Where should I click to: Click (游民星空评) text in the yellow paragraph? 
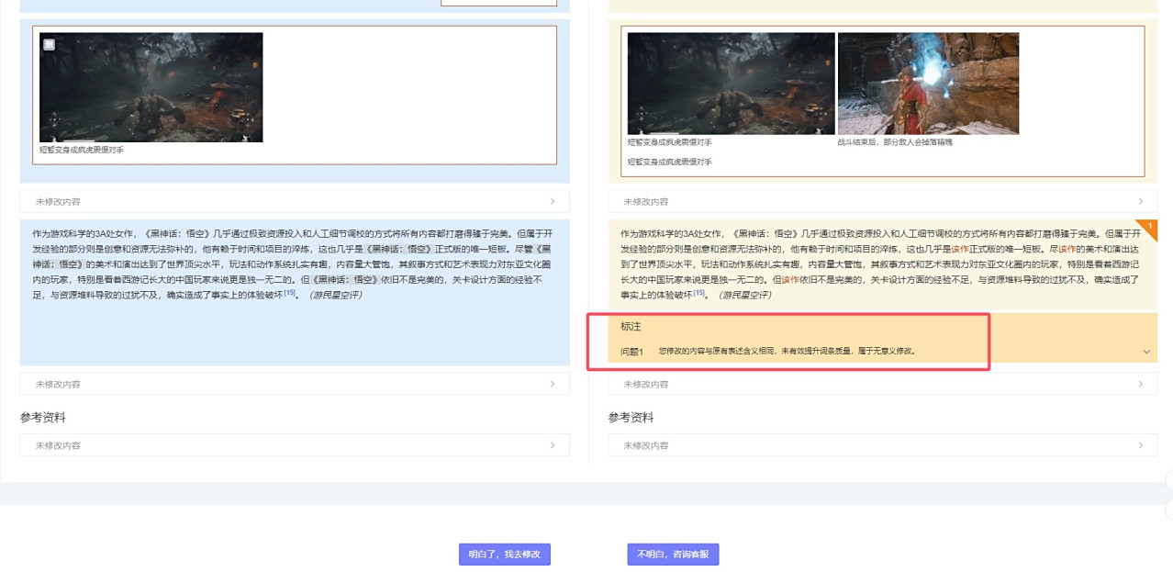point(745,295)
